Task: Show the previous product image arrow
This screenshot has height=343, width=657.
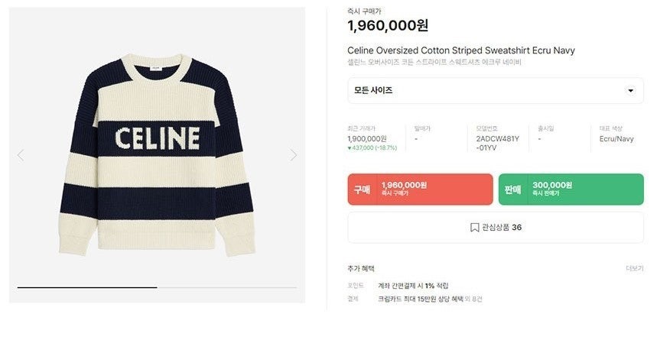Action: point(21,155)
